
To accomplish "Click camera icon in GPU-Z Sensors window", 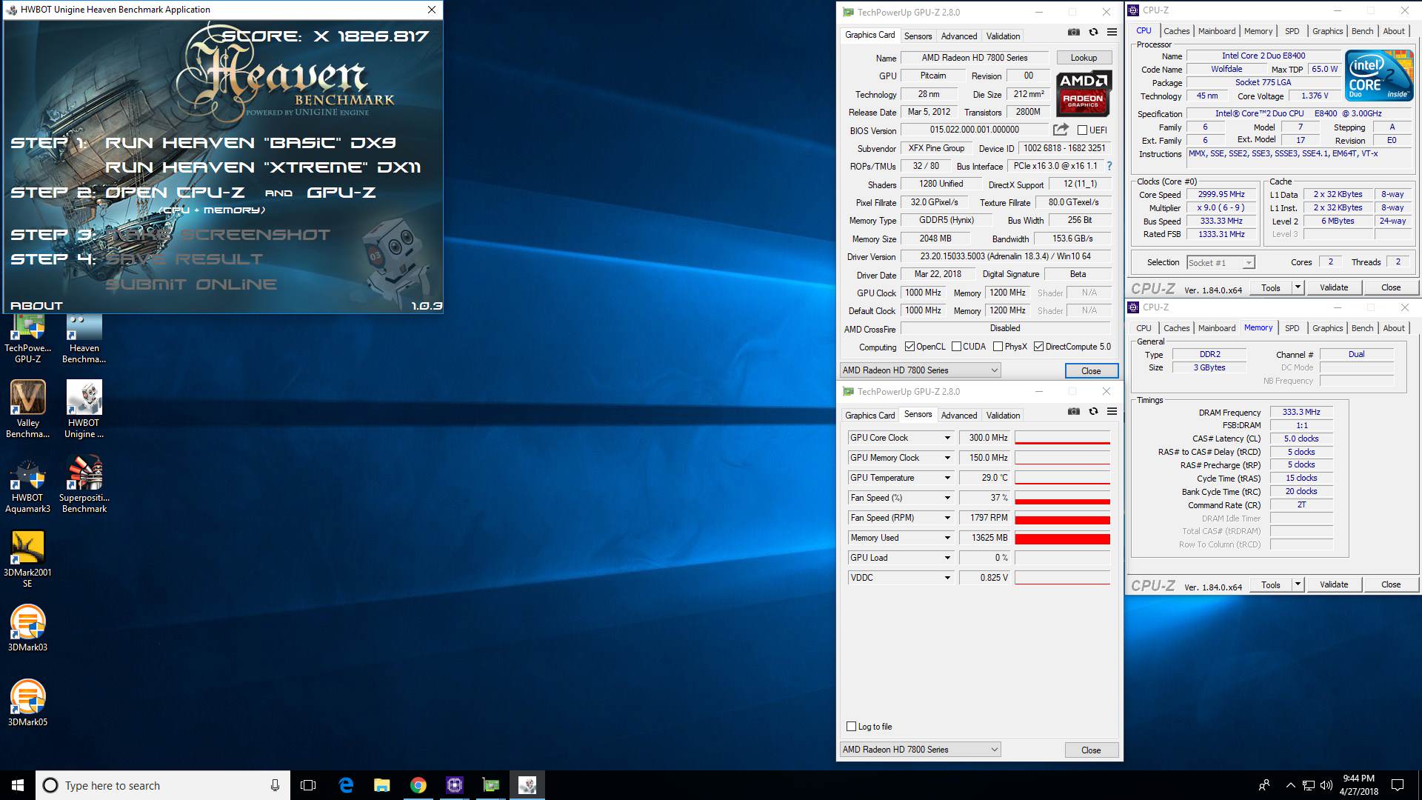I will [1073, 412].
